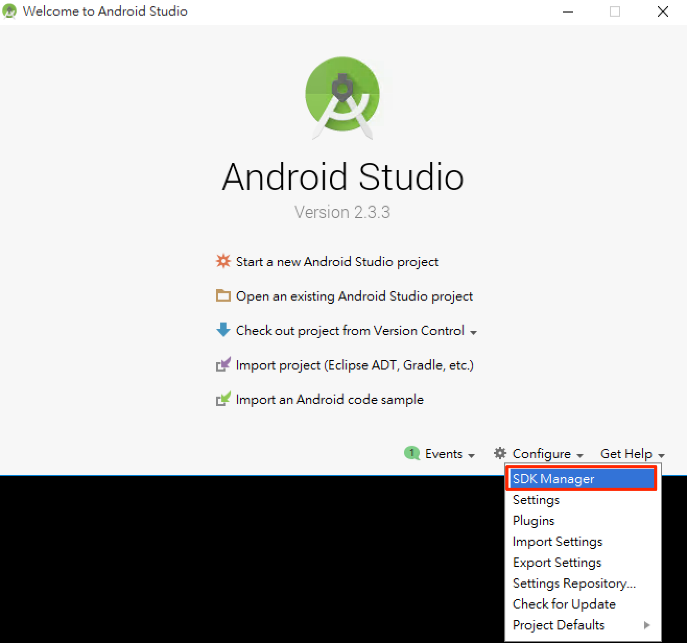
Task: Expand the Version Control dropdown arrow
Action: (x=473, y=332)
